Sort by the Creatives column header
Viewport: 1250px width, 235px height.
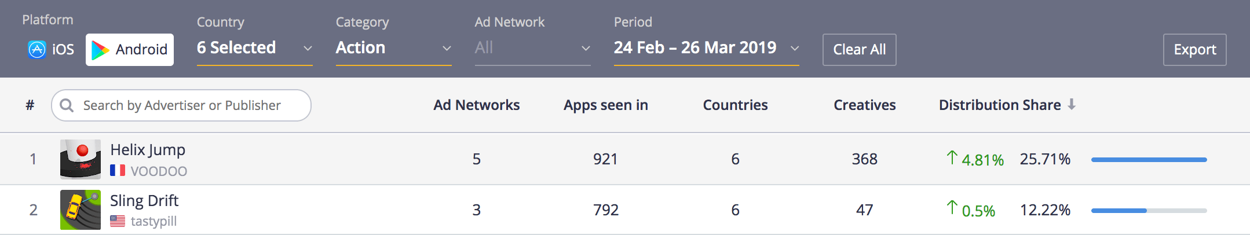coord(865,105)
